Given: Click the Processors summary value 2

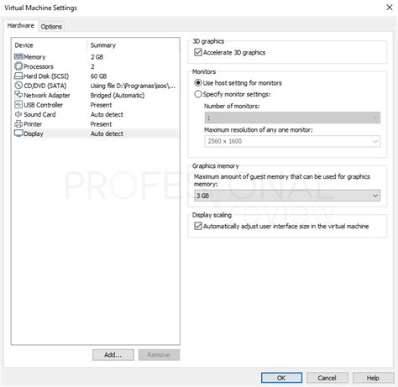Looking at the screenshot, I should [x=92, y=66].
